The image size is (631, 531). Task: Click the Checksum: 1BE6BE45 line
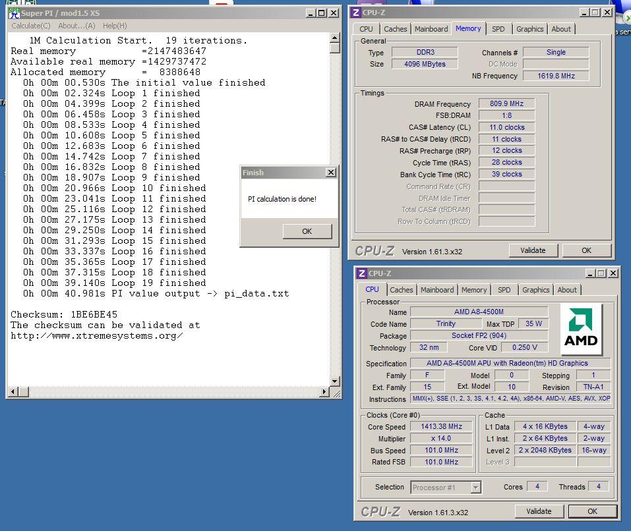pos(64,315)
